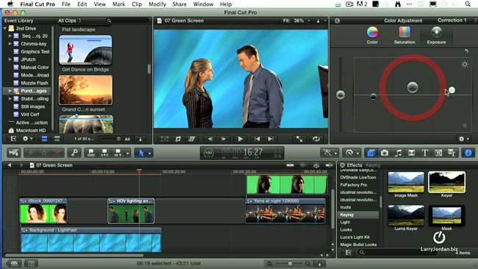The image size is (478, 269).
Task: Switch to the Saturation tab
Action: click(x=404, y=35)
